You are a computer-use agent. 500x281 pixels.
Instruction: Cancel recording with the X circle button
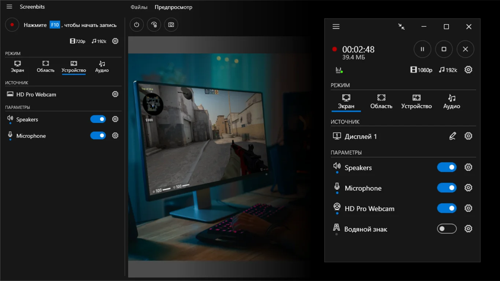pyautogui.click(x=465, y=49)
